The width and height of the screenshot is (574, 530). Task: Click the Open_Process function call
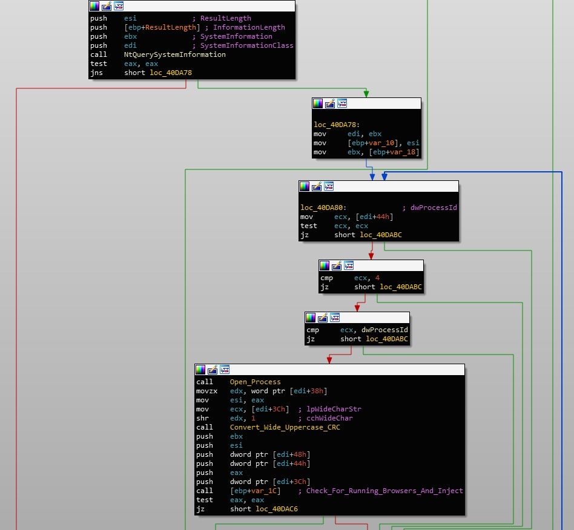[x=255, y=382]
